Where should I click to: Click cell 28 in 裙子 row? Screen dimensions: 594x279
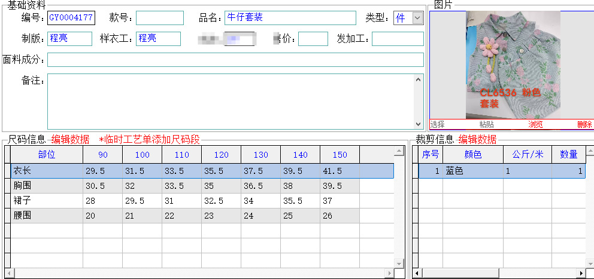coord(102,201)
